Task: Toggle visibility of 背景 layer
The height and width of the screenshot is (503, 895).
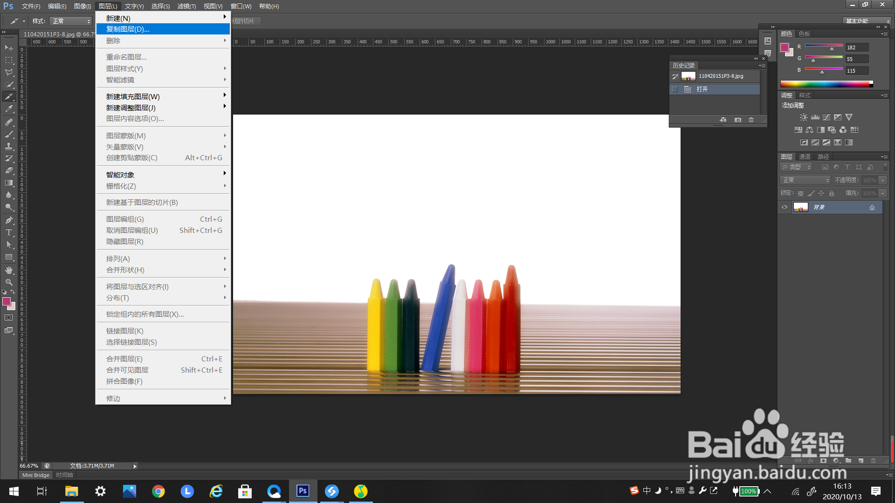Action: click(785, 207)
